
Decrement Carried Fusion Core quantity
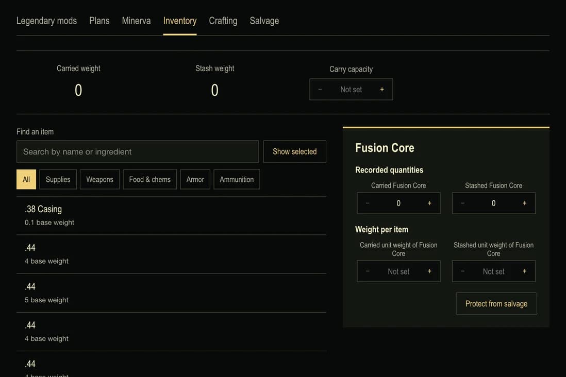point(368,203)
